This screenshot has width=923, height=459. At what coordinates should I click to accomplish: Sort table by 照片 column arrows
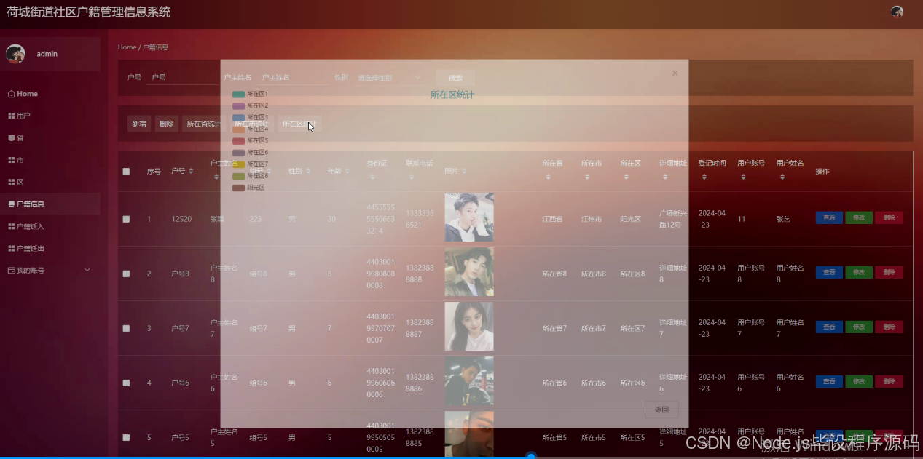point(464,172)
